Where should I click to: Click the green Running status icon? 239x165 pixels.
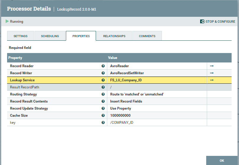7,21
